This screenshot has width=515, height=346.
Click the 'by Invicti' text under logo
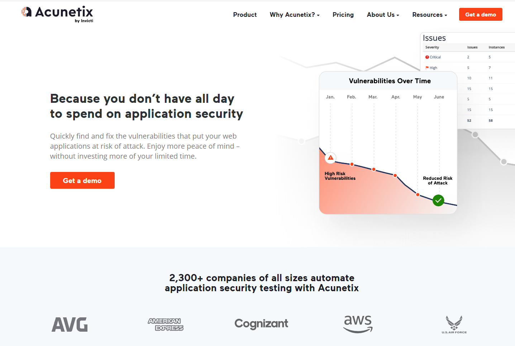point(84,21)
